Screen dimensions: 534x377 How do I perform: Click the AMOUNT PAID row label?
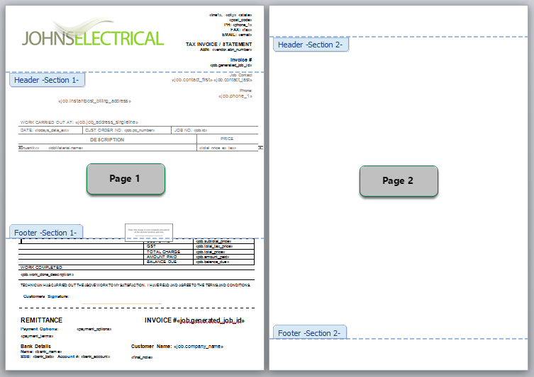click(x=162, y=257)
